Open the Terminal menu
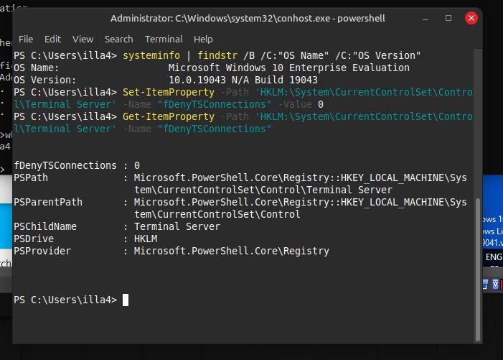Viewport: 503px width, 360px height. [164, 39]
